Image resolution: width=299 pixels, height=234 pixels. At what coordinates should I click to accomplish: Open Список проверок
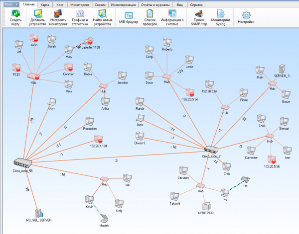tap(149, 15)
